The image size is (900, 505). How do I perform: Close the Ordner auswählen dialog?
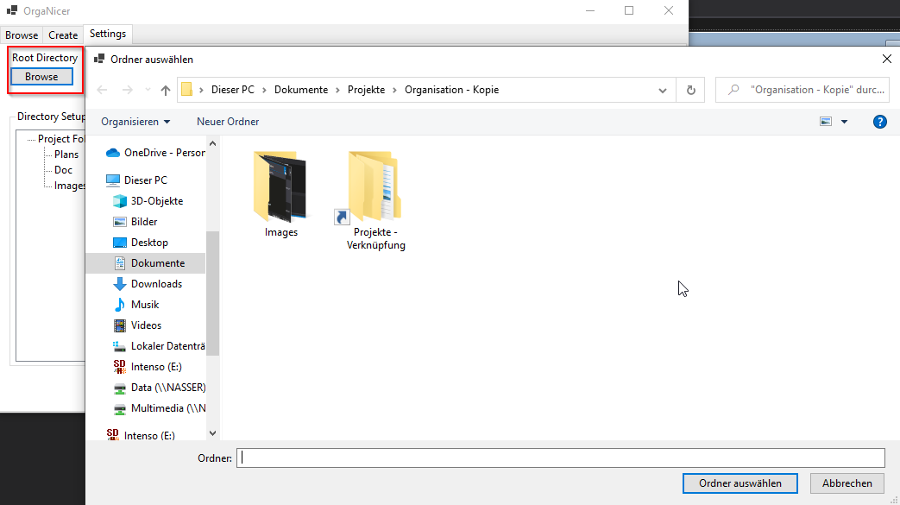point(887,60)
